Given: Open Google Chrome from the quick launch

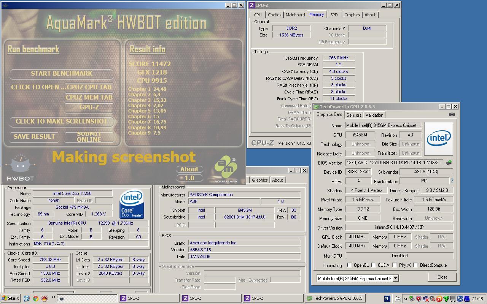Looking at the screenshot, I should 35,298.
